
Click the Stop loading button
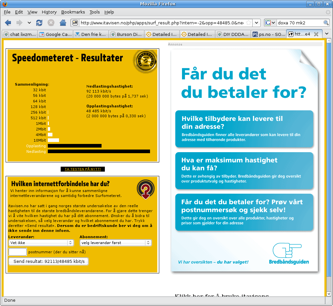click(x=51, y=23)
